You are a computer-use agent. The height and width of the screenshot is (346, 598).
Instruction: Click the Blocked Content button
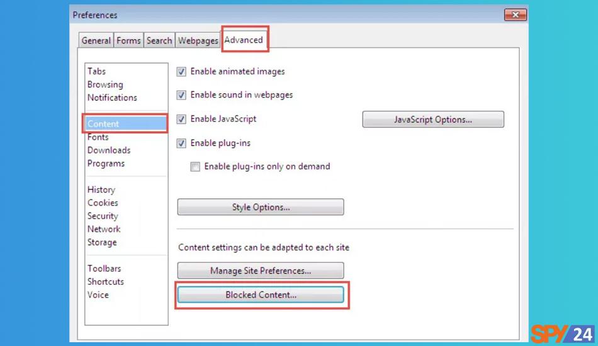point(261,295)
